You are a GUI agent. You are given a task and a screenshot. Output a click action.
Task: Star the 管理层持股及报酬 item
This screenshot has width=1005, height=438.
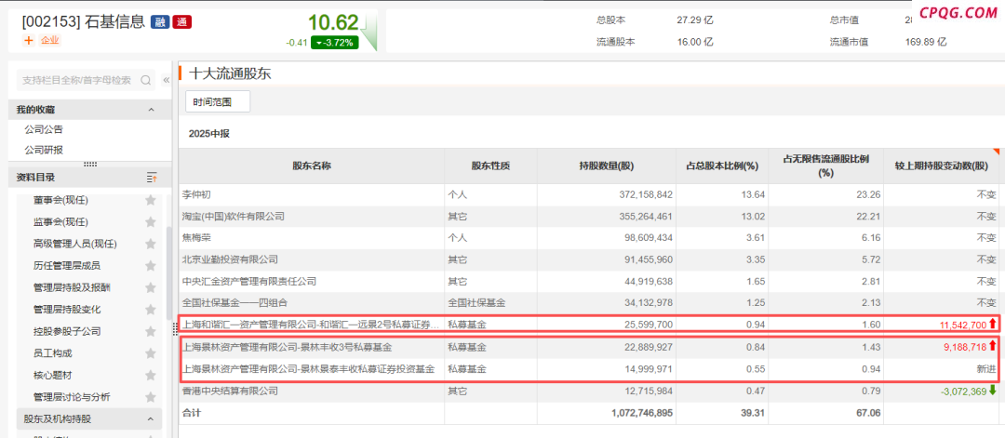[x=151, y=287]
